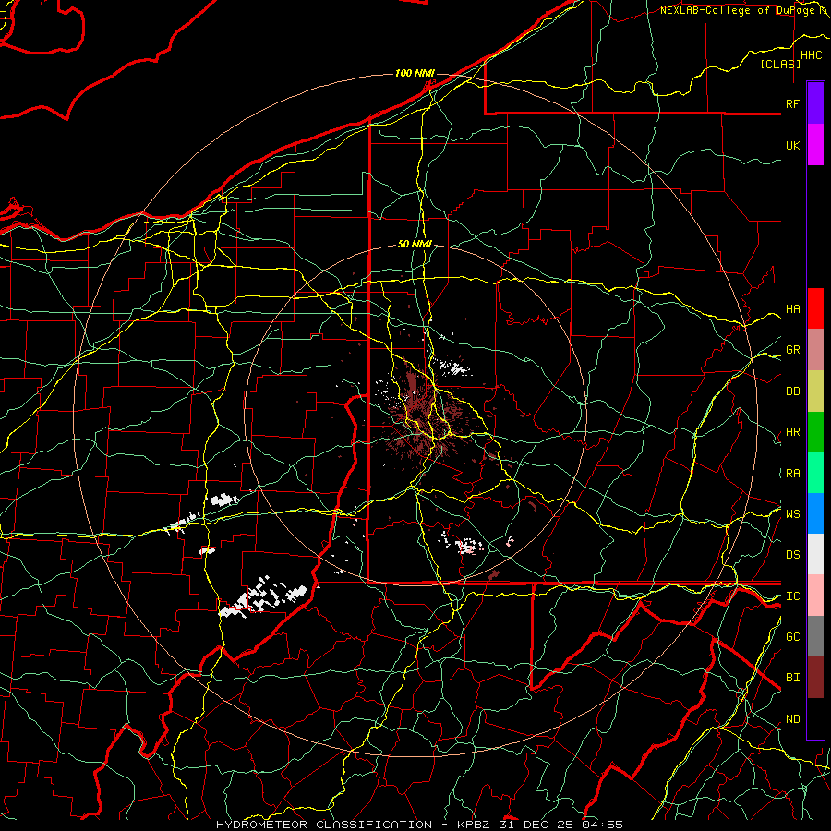Click the blue WS legend swatch
This screenshot has height=831, width=831.
click(x=815, y=513)
